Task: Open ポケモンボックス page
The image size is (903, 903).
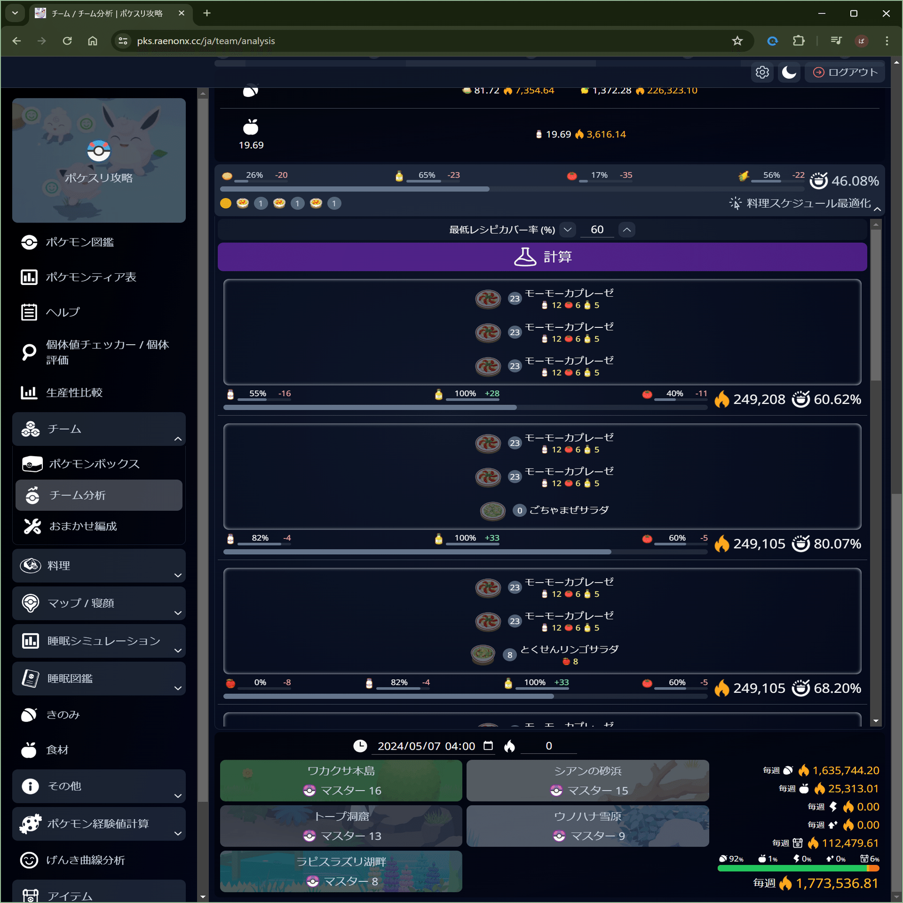Action: click(99, 464)
